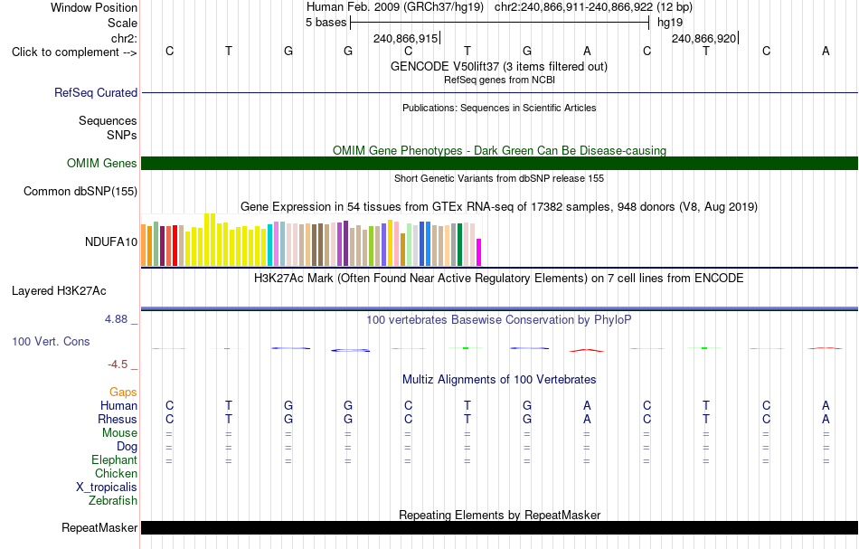Open the OMIM Genes track label
This screenshot has width=859, height=549.
102,164
